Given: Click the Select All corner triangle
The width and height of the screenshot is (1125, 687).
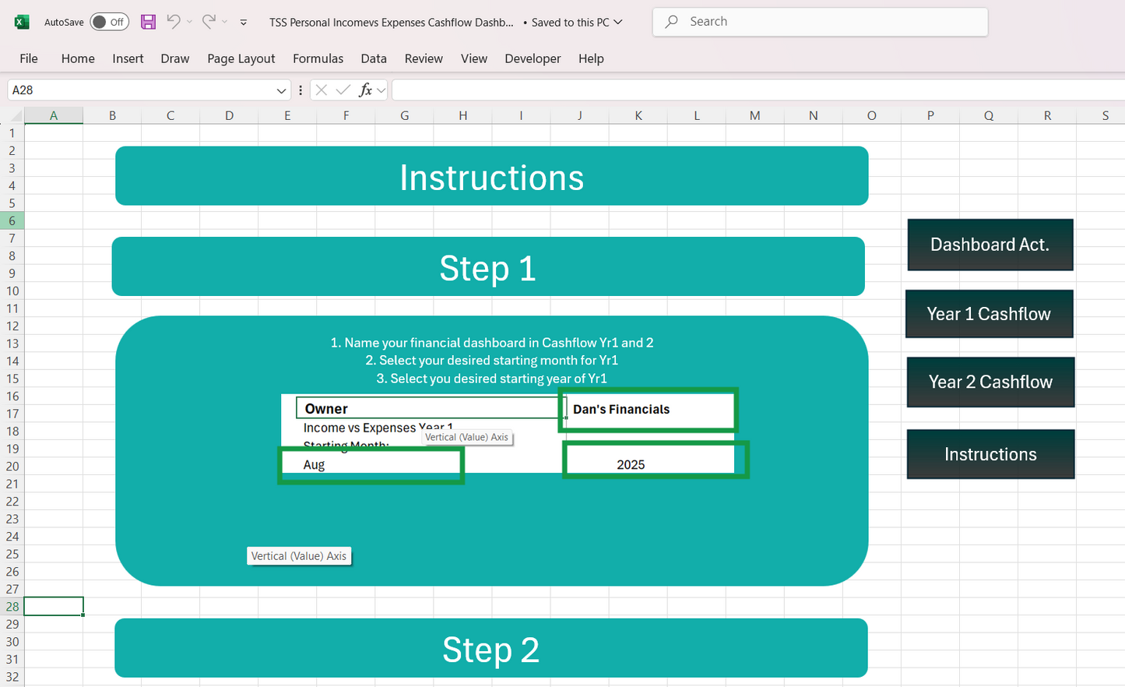Looking at the screenshot, I should [x=15, y=116].
